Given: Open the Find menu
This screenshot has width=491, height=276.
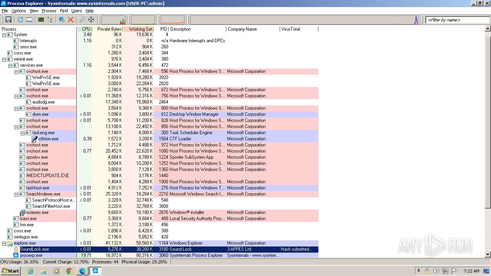Looking at the screenshot, I should [64, 11].
